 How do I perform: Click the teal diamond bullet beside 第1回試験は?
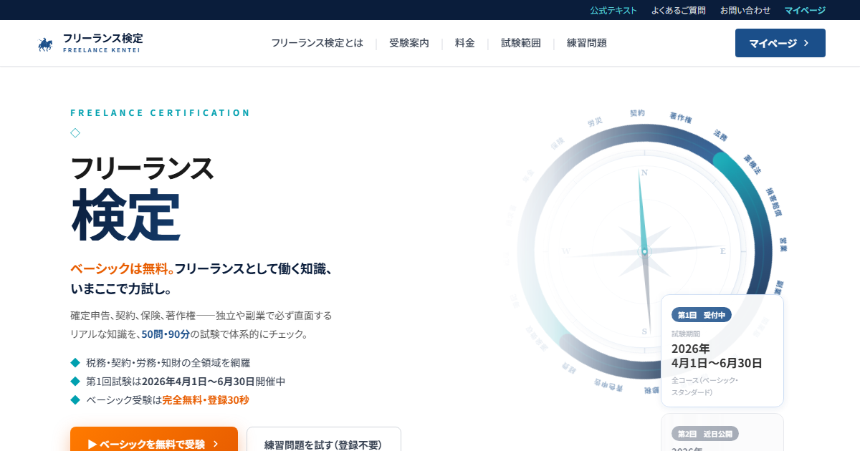click(75, 381)
